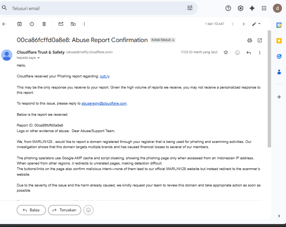Open the input tools pencil dropdown

pos(256,24)
